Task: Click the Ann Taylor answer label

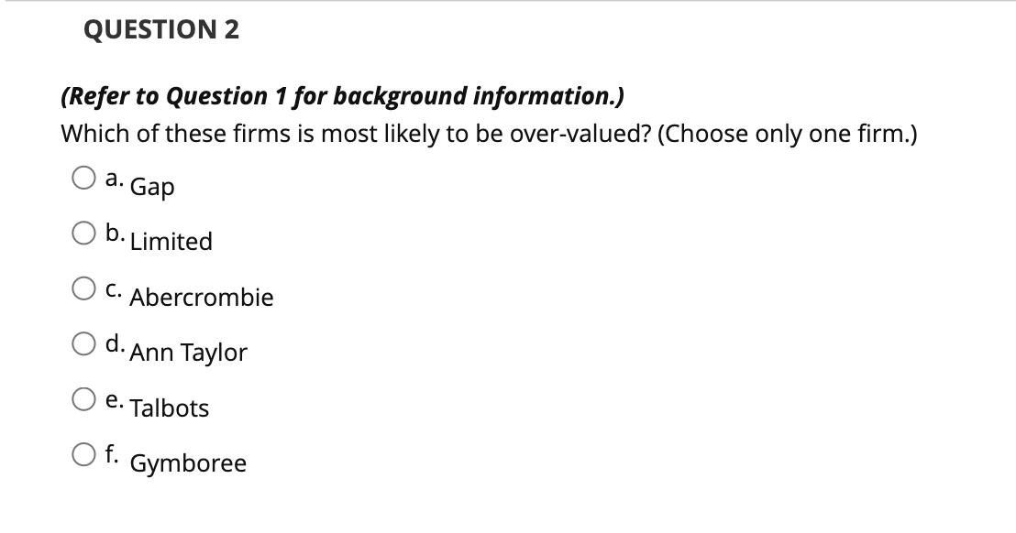Action: pyautogui.click(x=189, y=353)
